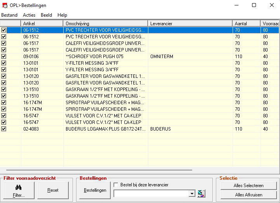Sort by the Artikel column header
Viewport: 280px width, 203px height.
pyautogui.click(x=42, y=24)
